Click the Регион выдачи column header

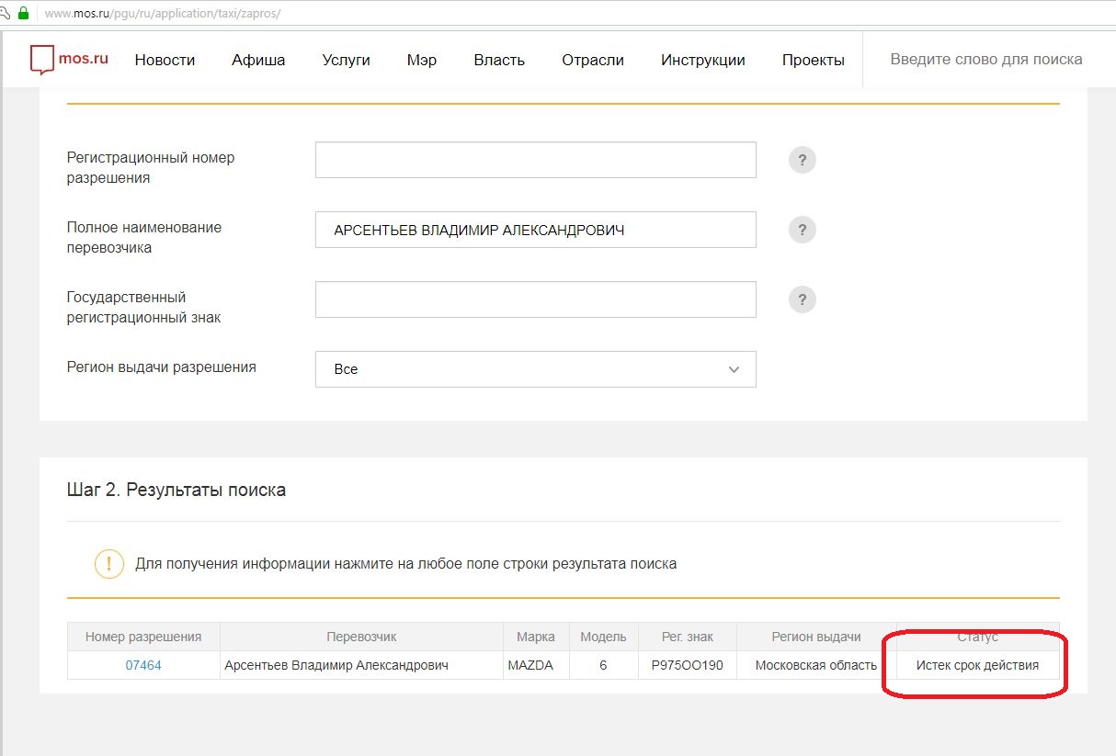[x=816, y=637]
